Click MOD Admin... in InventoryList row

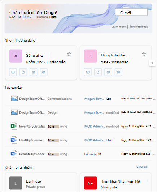(95, 126)
